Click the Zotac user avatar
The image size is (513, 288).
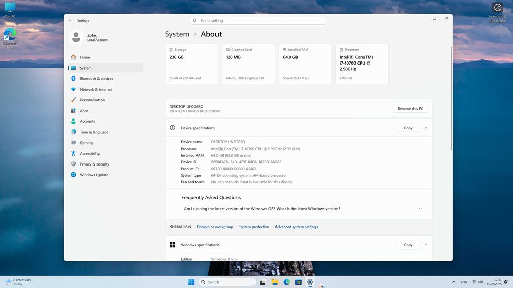point(76,37)
